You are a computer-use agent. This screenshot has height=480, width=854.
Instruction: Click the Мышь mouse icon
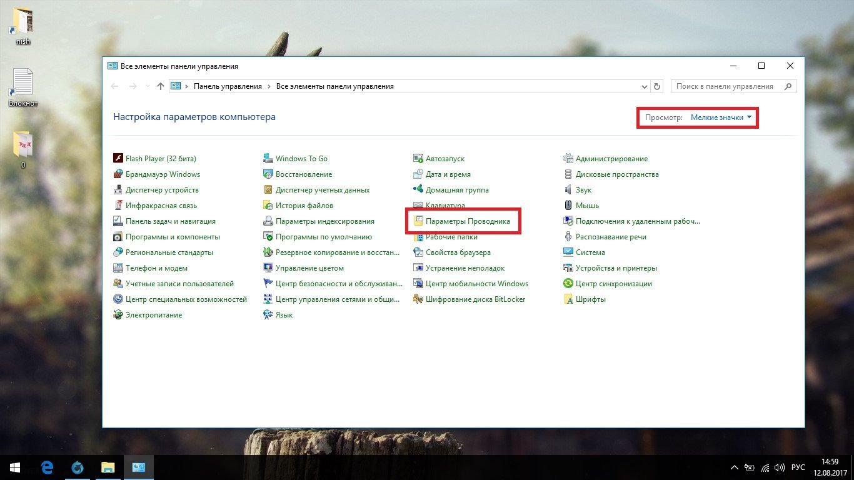(x=568, y=206)
